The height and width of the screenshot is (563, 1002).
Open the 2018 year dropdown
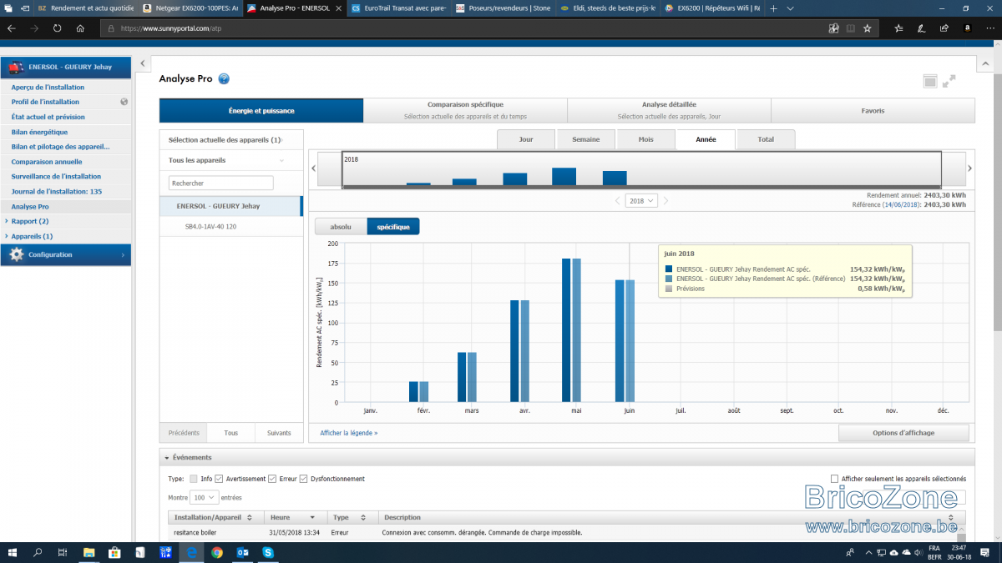click(x=641, y=201)
